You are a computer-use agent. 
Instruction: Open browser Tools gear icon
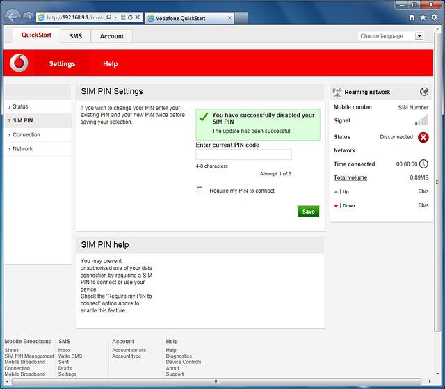click(434, 17)
